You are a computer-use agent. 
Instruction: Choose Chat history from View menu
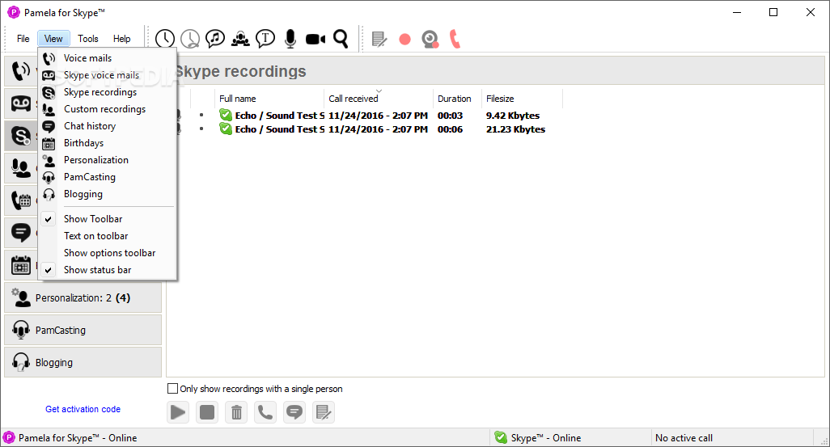[x=108, y=126]
